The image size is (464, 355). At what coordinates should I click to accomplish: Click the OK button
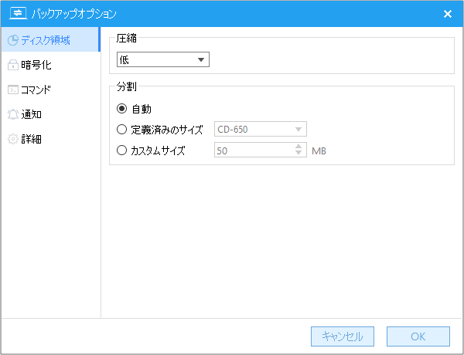point(418,336)
